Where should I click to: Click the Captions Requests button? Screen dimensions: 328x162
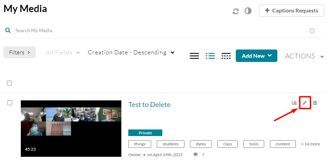tap(291, 11)
